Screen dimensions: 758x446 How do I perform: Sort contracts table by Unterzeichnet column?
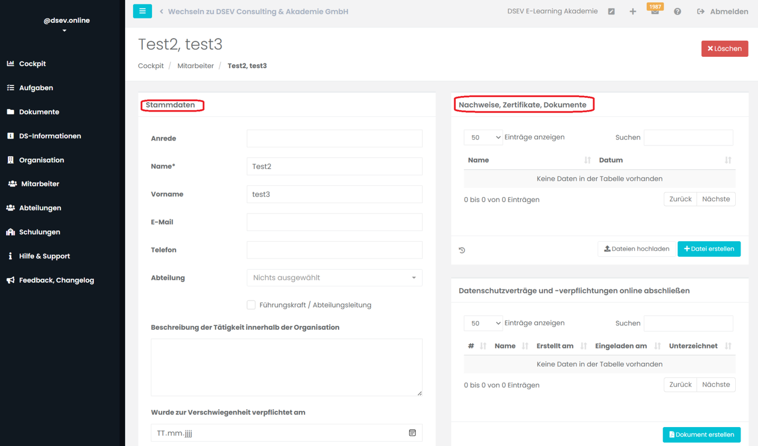(728, 346)
